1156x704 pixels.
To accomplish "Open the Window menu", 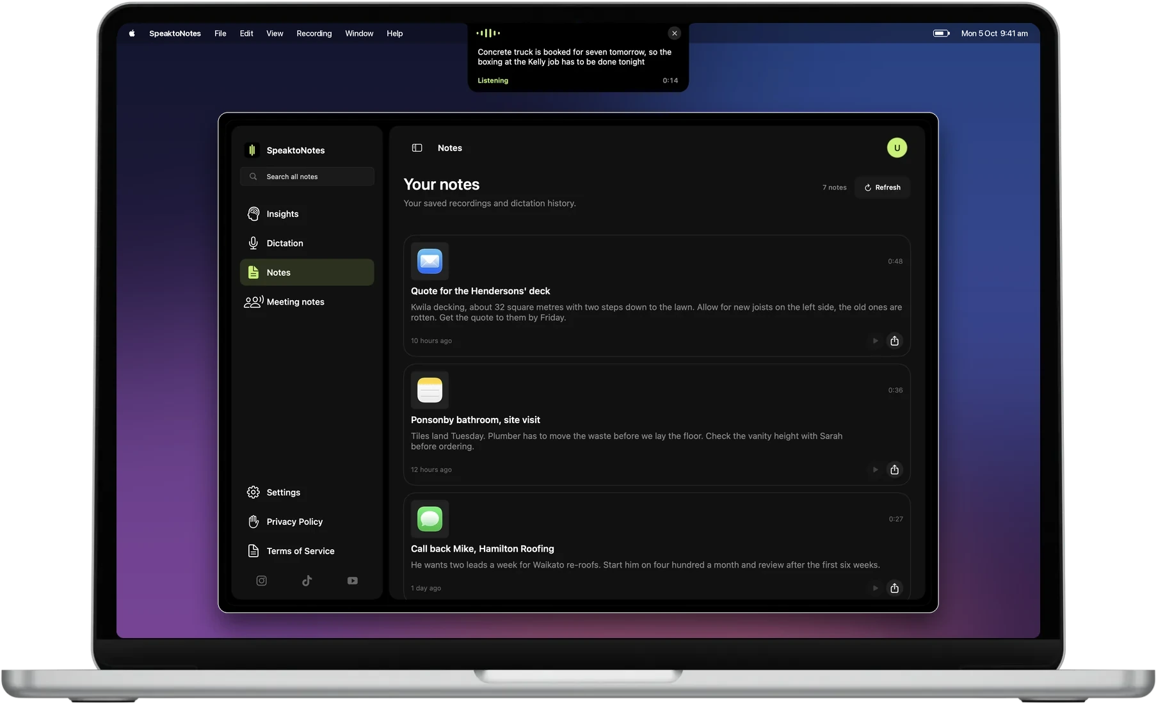I will [359, 33].
